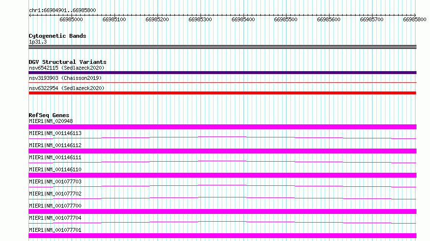
Task: Click ruler position 66985200
Action: point(157,19)
